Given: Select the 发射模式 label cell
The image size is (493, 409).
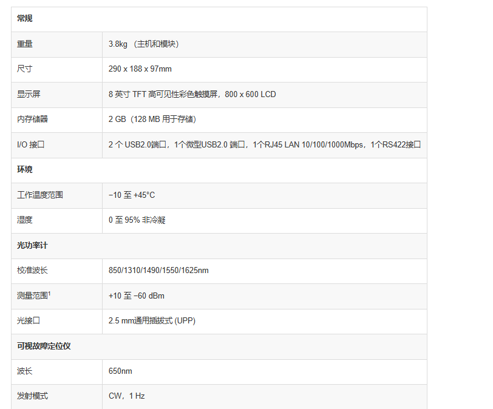Looking at the screenshot, I should (x=32, y=396).
